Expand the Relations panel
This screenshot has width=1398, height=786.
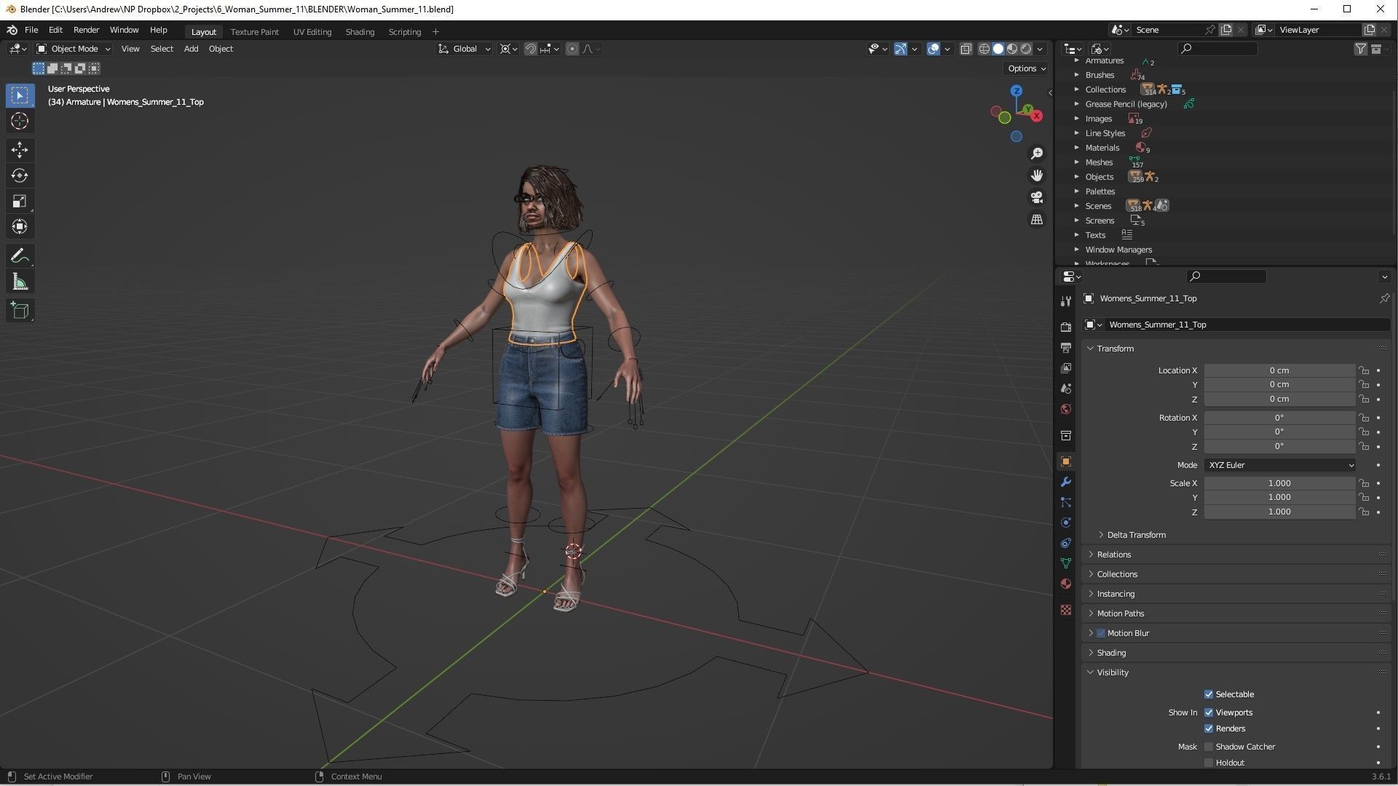tap(1113, 555)
